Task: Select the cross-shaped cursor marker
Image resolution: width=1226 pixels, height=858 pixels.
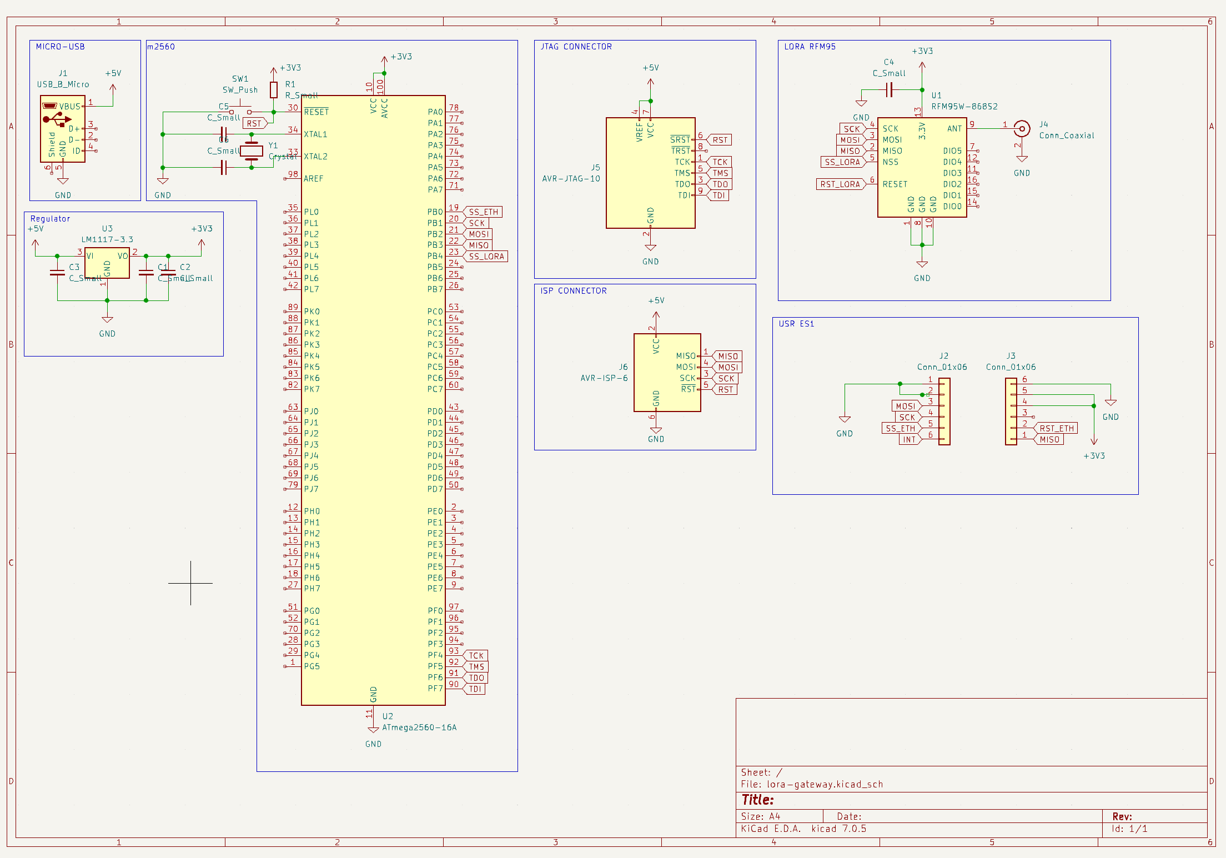Action: pos(190,583)
